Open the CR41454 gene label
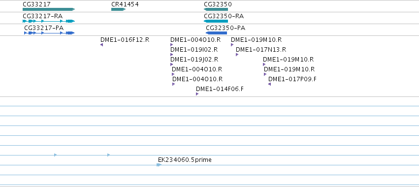The width and height of the screenshot is (419, 187). click(125, 4)
